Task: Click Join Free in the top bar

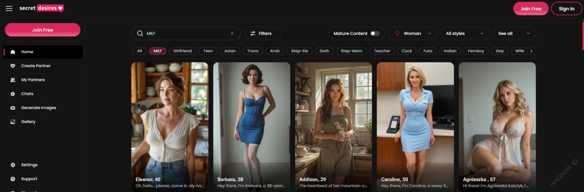Action: 531,9
